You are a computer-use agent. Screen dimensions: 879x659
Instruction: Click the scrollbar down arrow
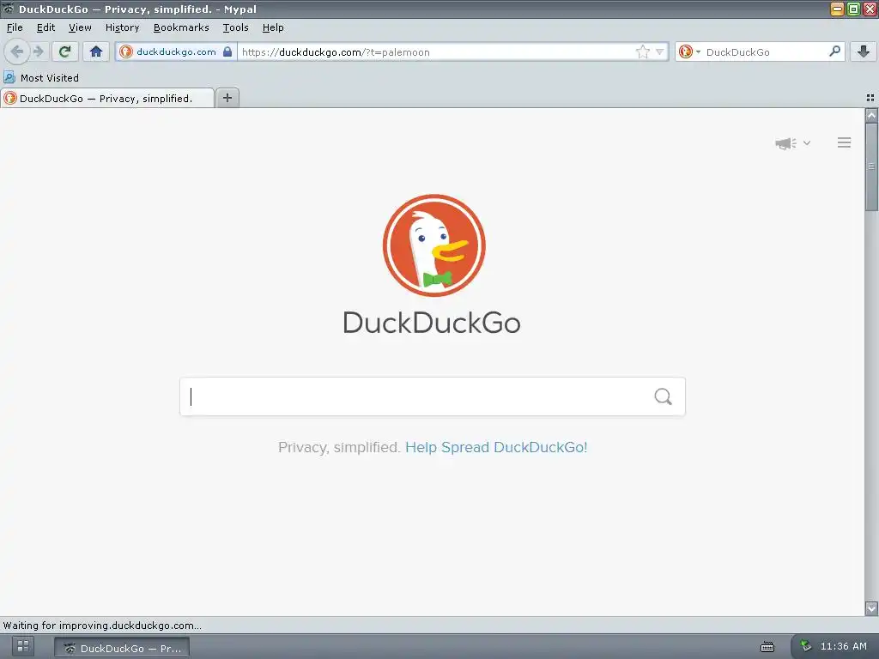tap(871, 608)
